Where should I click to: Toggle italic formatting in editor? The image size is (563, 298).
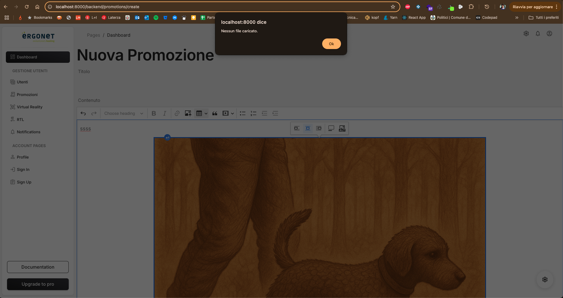coord(164,113)
